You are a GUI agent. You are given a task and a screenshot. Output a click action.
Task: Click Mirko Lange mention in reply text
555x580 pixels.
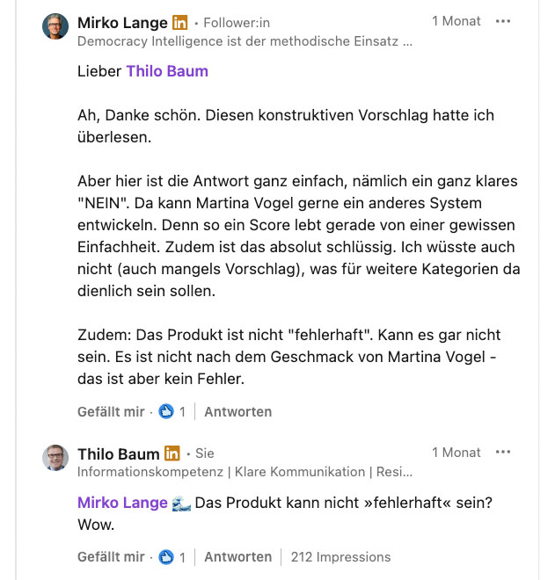[x=122, y=503]
